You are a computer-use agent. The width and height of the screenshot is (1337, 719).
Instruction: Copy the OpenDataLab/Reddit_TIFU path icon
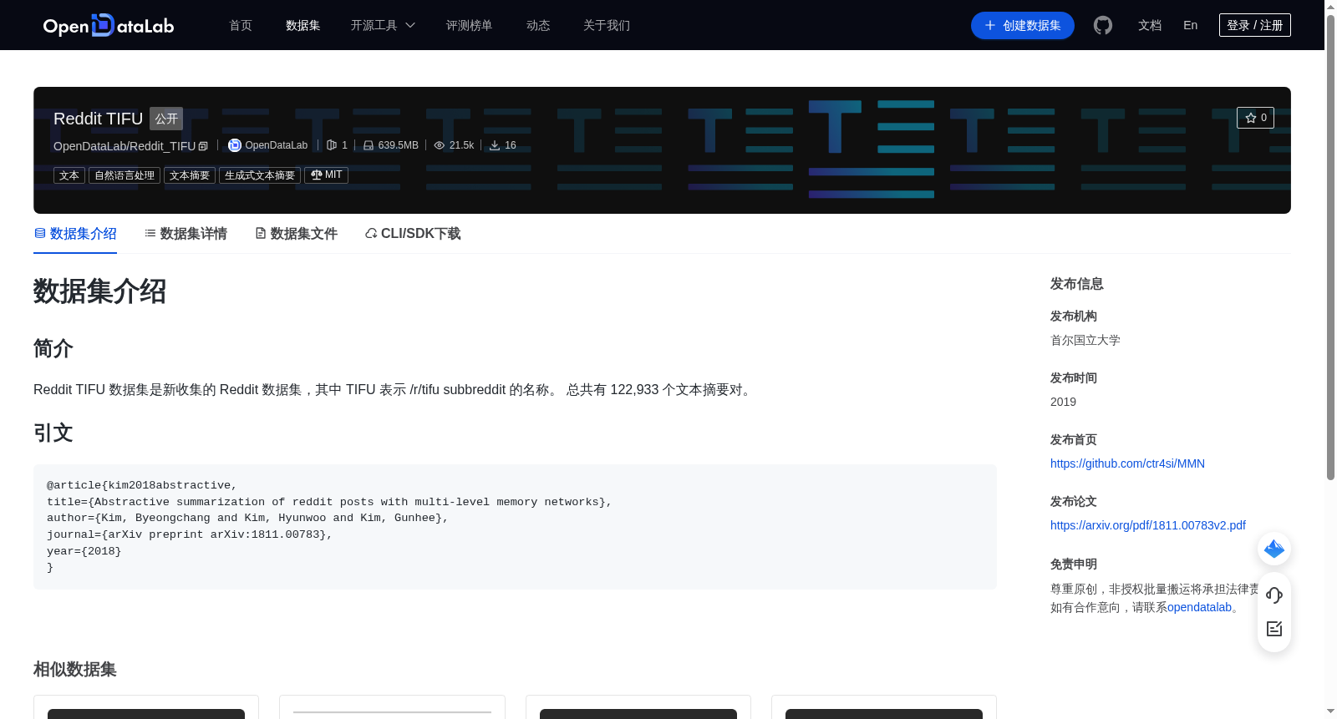203,146
